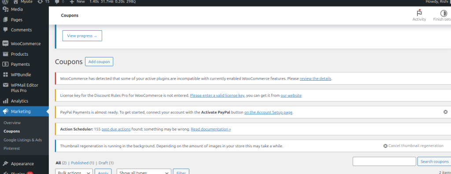The image size is (451, 174).
Task: Focus the coupon search field
Action: click(x=384, y=161)
